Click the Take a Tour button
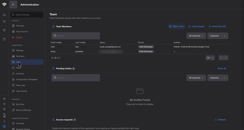 (x=176, y=26)
